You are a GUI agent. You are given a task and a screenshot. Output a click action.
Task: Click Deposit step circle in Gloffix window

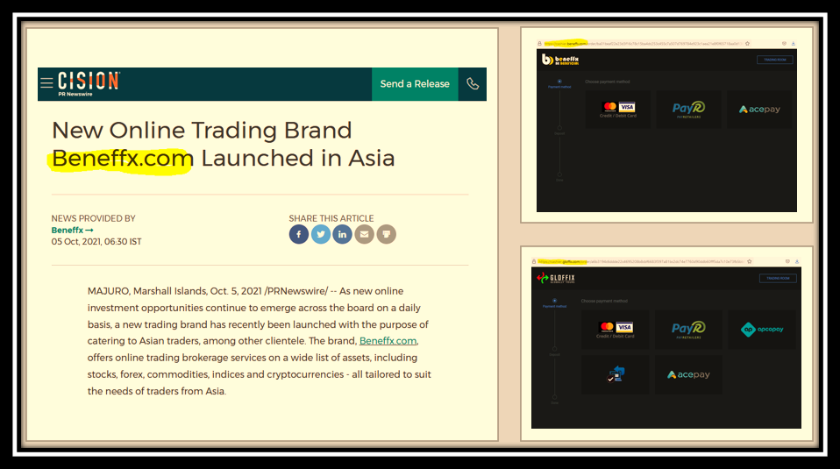pos(554,349)
